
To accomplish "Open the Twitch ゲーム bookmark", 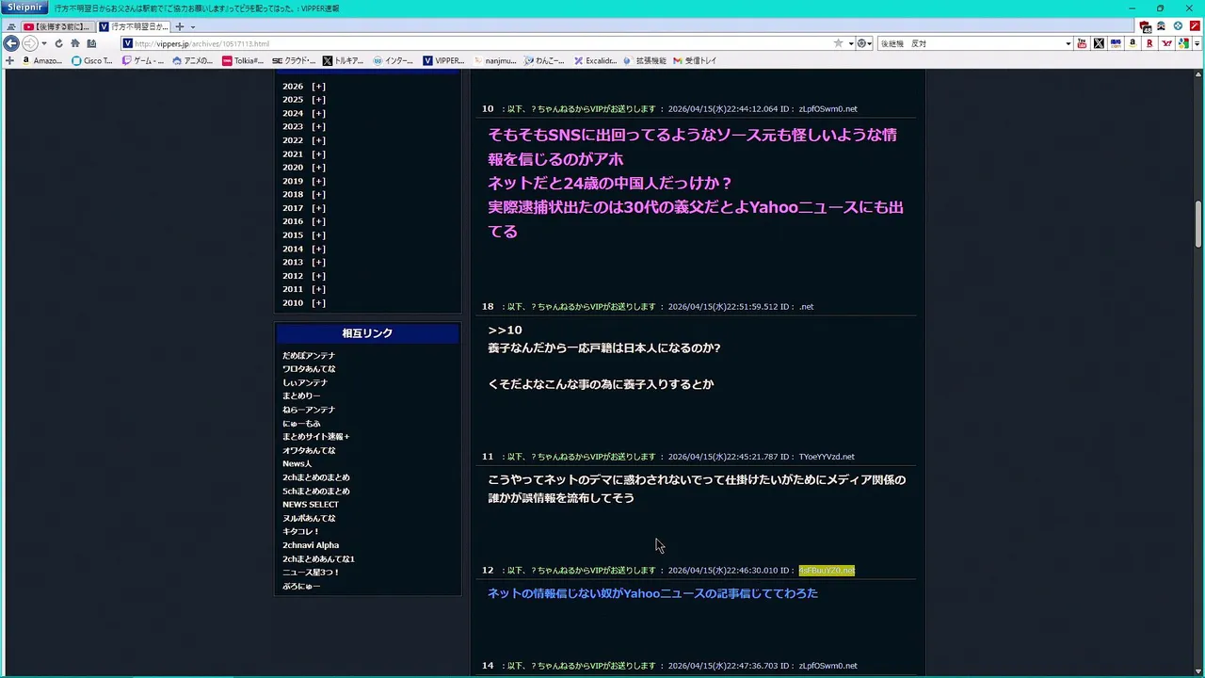I will (x=141, y=60).
